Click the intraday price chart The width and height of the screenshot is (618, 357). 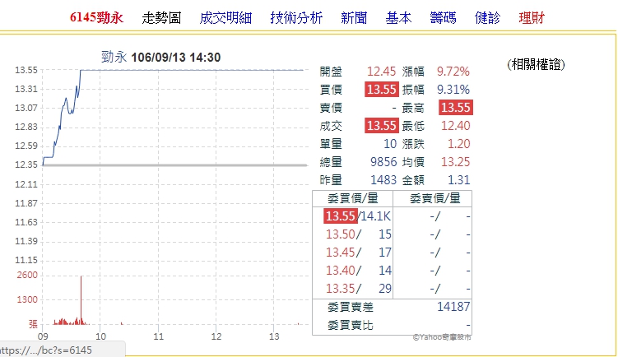pyautogui.click(x=174, y=165)
